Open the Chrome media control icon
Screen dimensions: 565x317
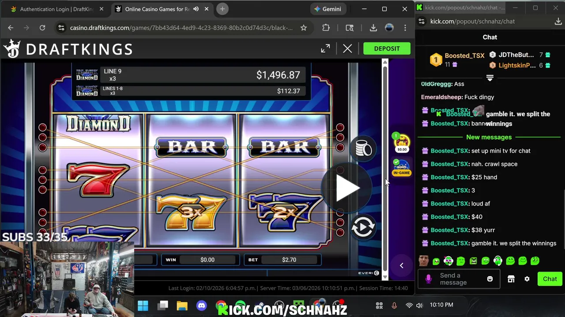(x=350, y=28)
